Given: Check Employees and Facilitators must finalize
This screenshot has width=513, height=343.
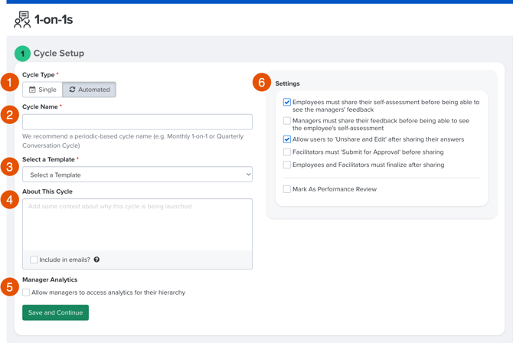Looking at the screenshot, I should click(287, 165).
